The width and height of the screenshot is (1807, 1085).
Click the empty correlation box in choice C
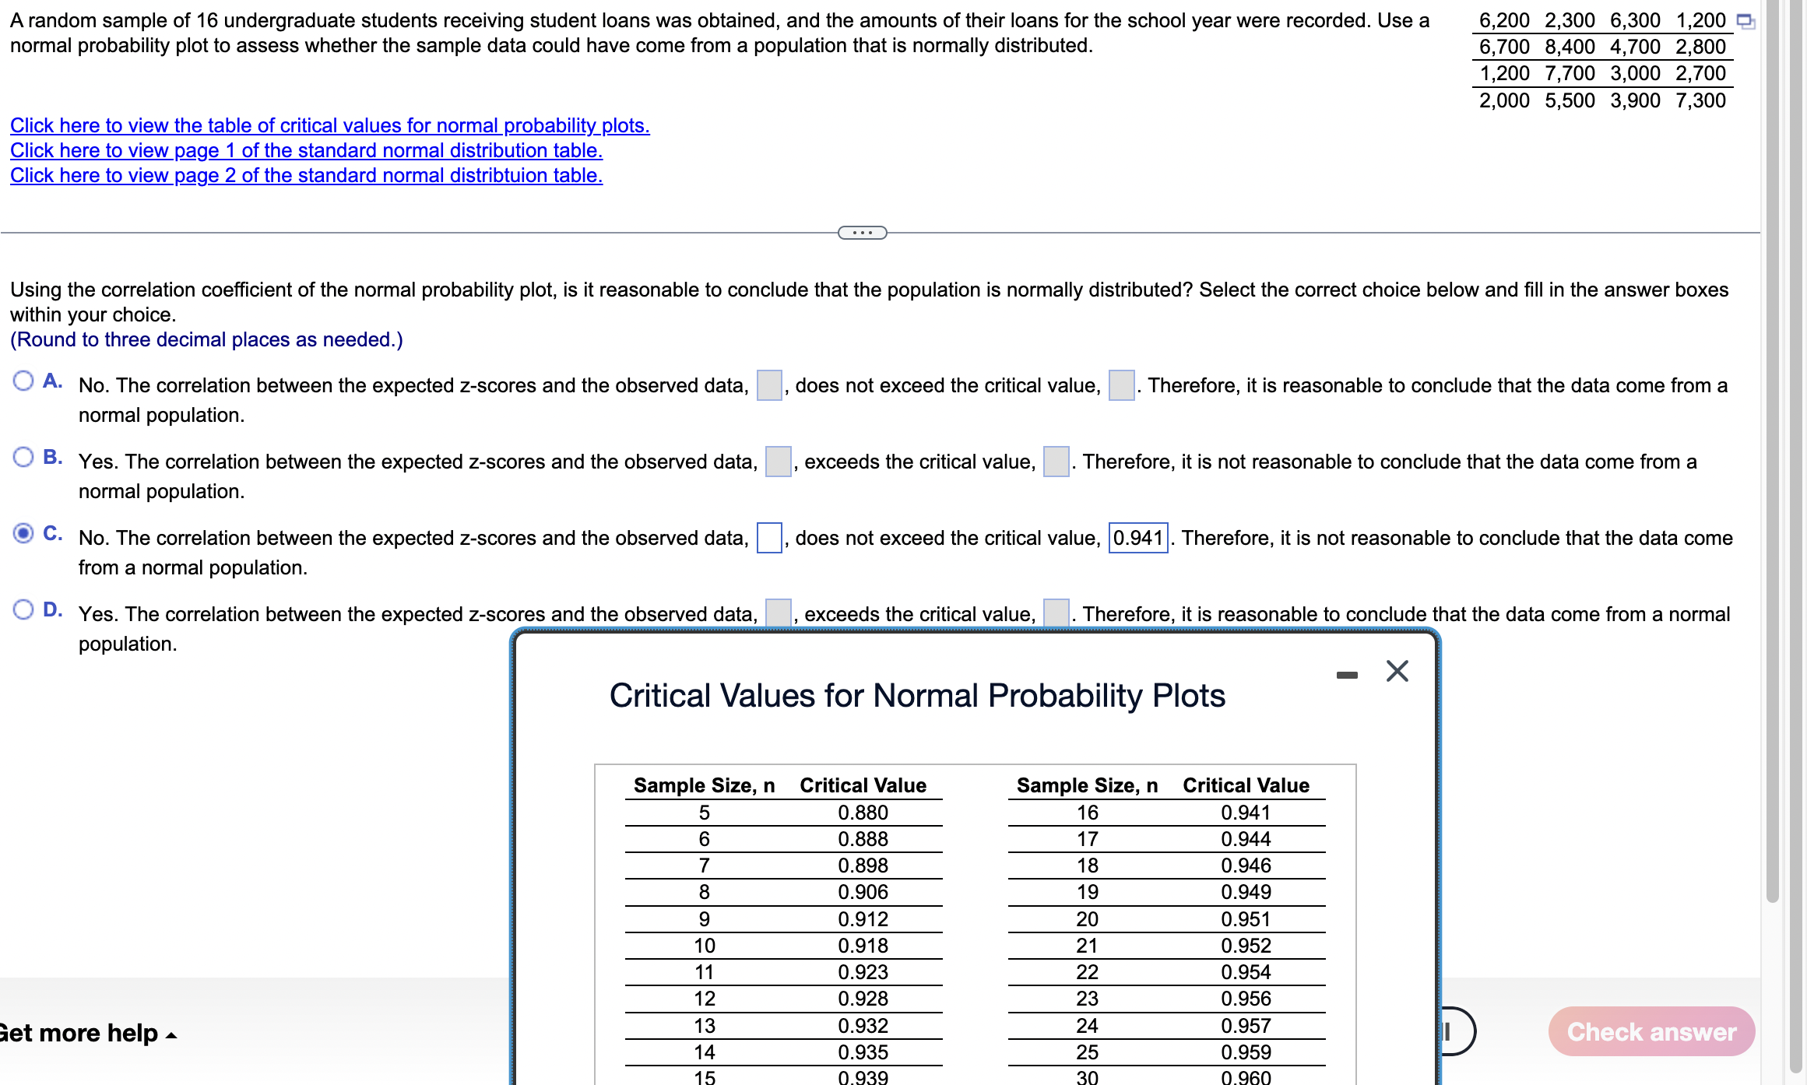click(x=770, y=538)
